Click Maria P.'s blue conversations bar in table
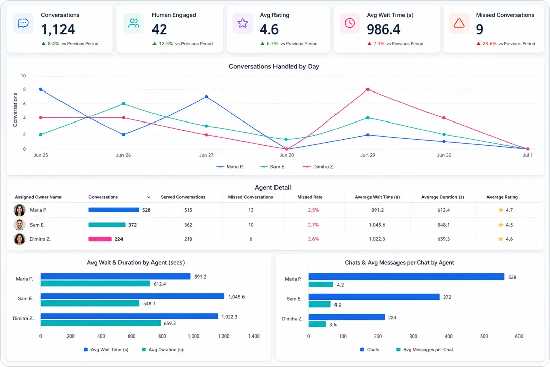 tap(114, 210)
